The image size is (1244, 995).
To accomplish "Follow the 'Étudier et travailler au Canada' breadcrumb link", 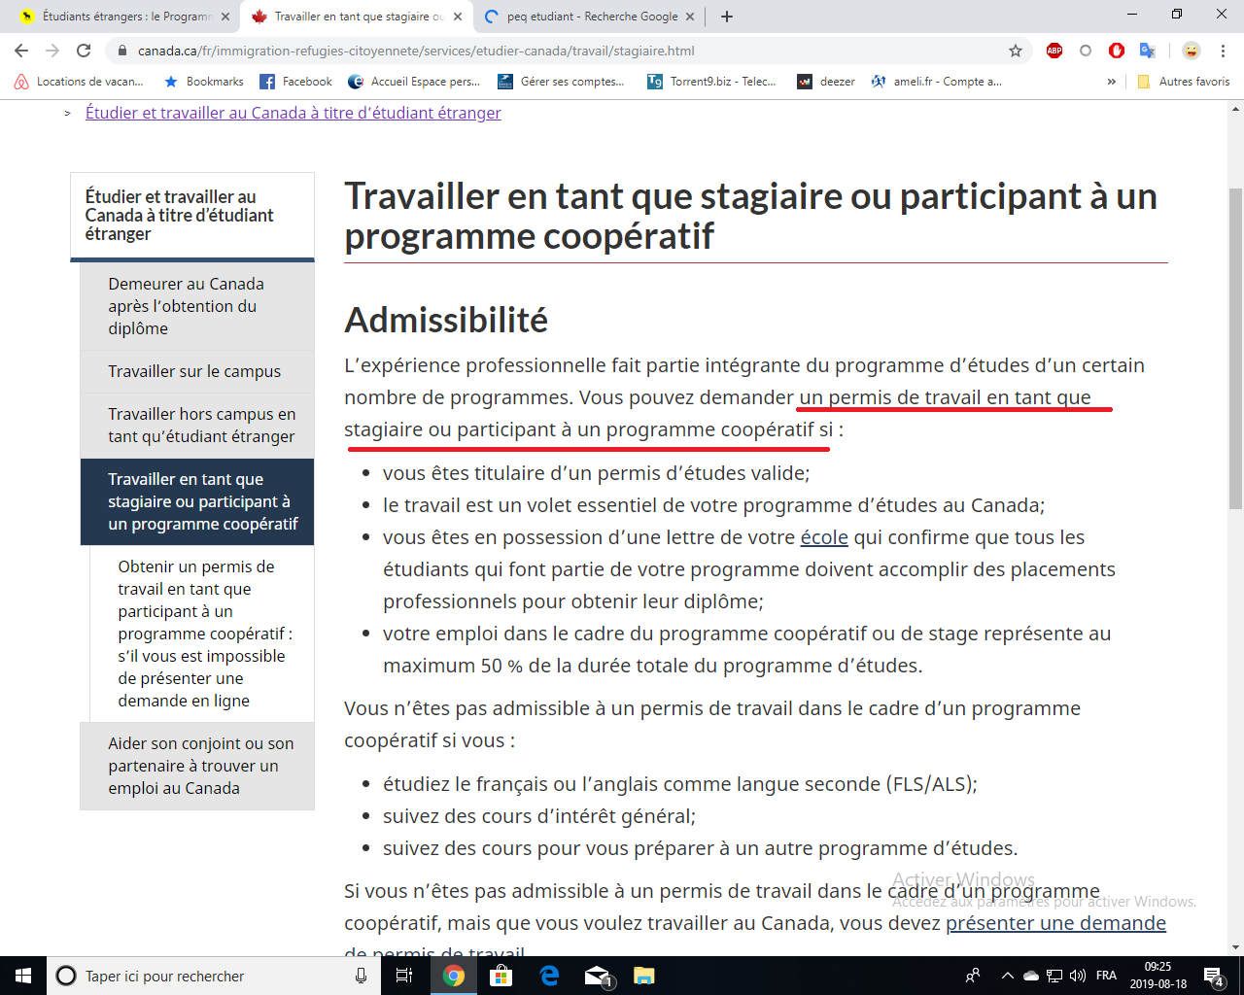I will (294, 113).
